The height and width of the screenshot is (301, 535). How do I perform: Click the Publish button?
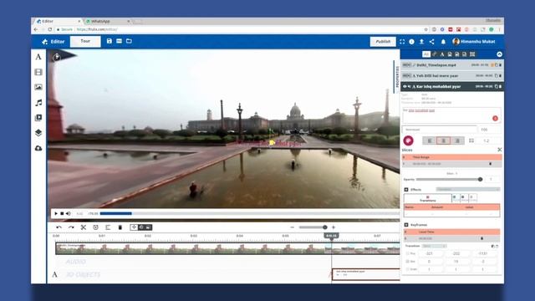click(383, 42)
